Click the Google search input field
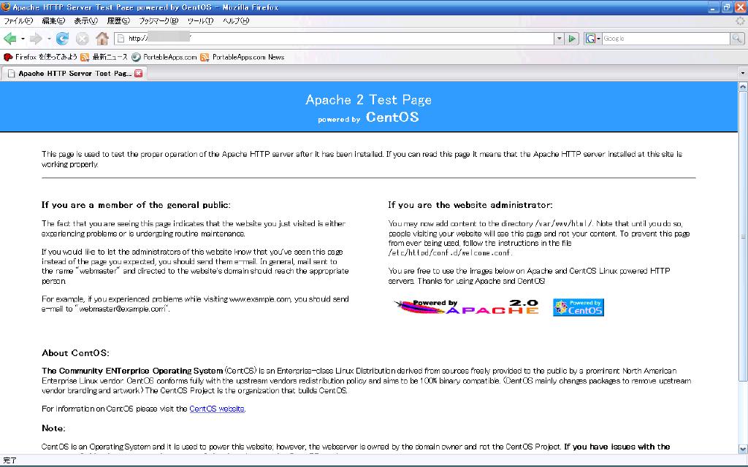Screen dimensions: 748x467 666,39
